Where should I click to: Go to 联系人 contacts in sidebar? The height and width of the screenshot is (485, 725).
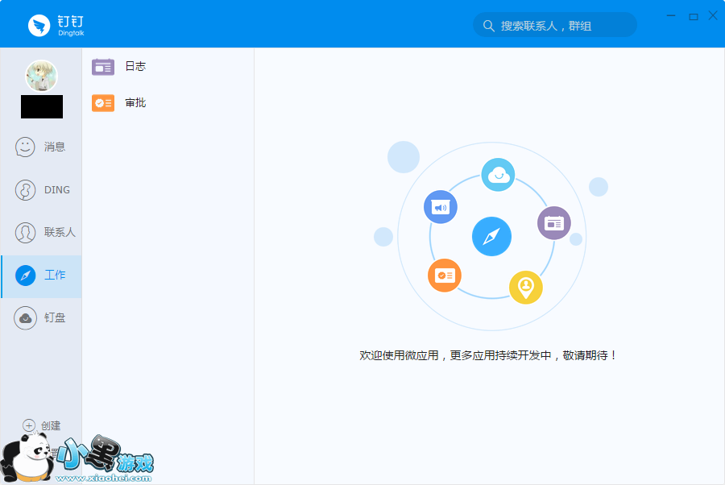point(41,233)
